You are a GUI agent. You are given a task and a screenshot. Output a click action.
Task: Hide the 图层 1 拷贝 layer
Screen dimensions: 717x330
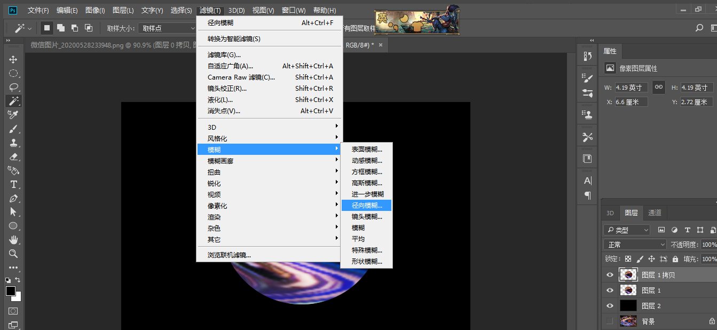tap(610, 275)
